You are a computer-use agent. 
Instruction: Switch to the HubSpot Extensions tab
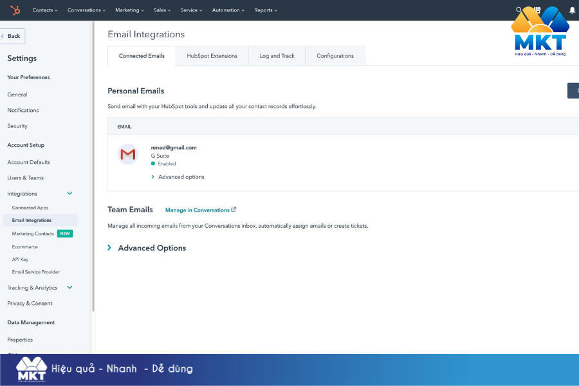pyautogui.click(x=212, y=56)
